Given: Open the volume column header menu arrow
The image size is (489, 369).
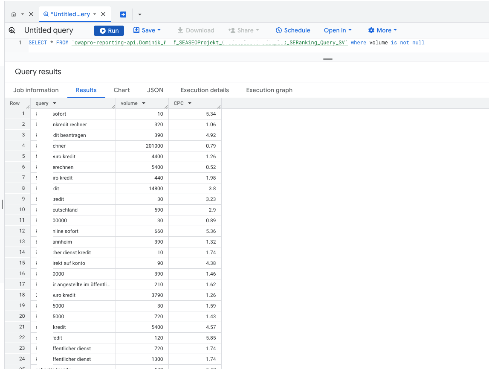Looking at the screenshot, I should point(144,104).
